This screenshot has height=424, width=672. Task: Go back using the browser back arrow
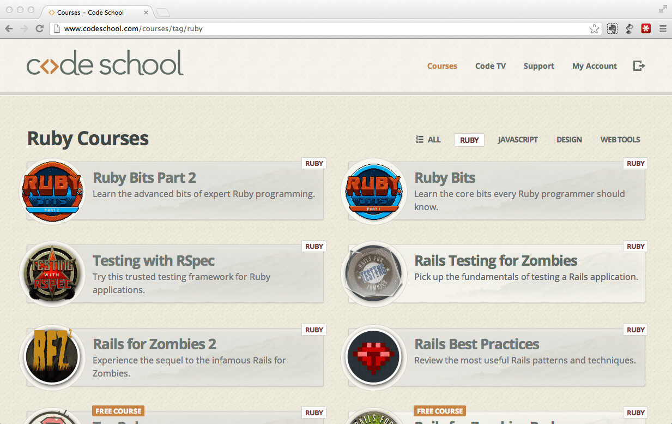(x=9, y=29)
